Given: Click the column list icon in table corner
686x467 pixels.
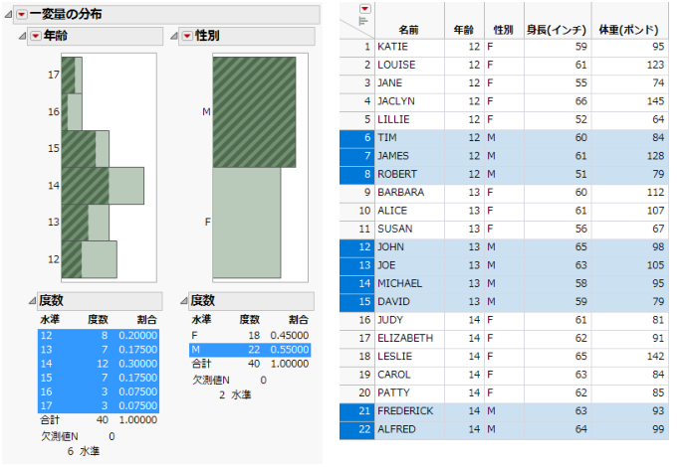Looking at the screenshot, I should click(363, 21).
